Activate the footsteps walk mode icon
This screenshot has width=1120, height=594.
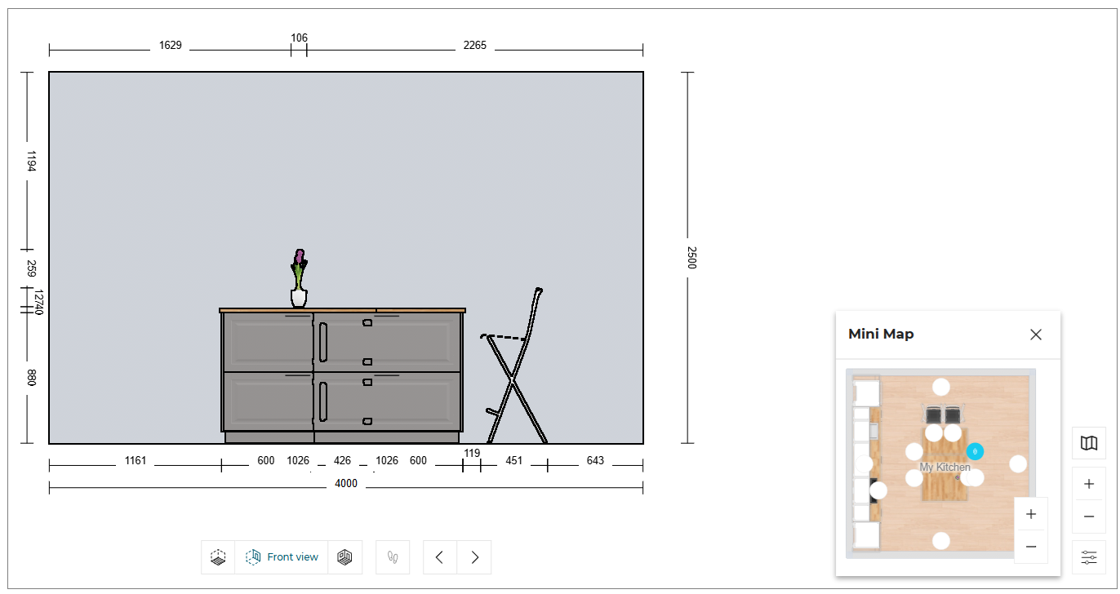(393, 557)
